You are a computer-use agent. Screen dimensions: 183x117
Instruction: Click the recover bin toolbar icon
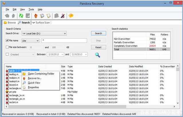pos(36,16)
